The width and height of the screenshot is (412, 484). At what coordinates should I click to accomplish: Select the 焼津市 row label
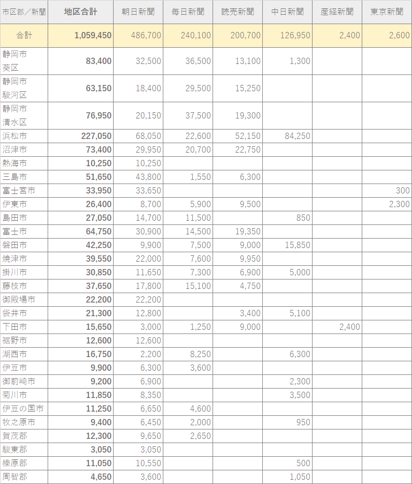click(24, 259)
